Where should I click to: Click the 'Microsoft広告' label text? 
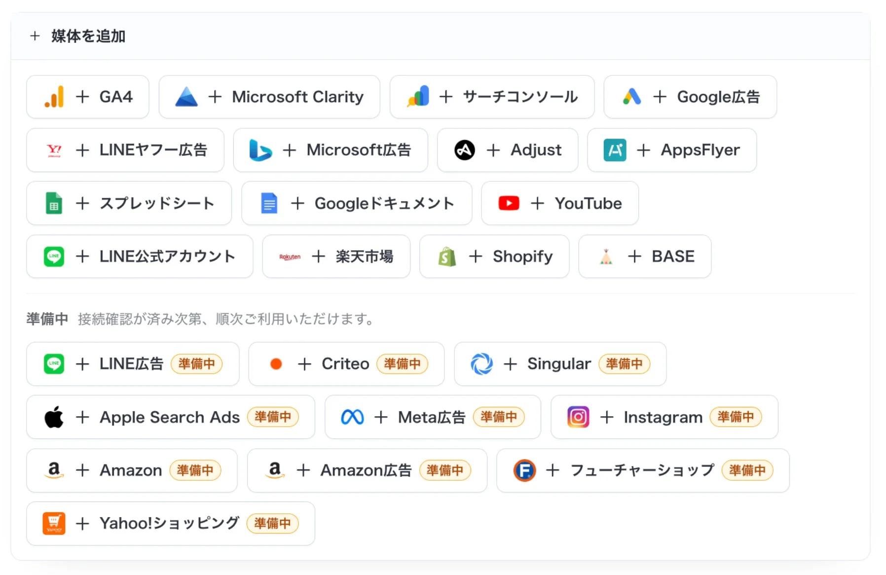click(x=359, y=150)
